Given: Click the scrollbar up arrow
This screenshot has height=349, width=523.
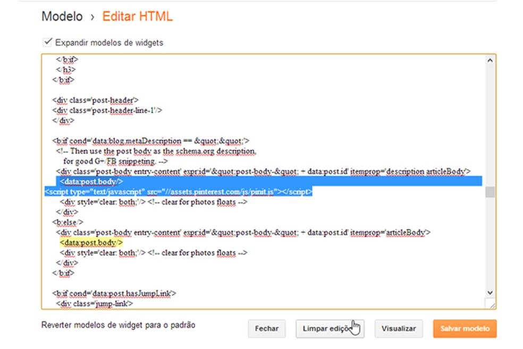Looking at the screenshot, I should (490, 59).
